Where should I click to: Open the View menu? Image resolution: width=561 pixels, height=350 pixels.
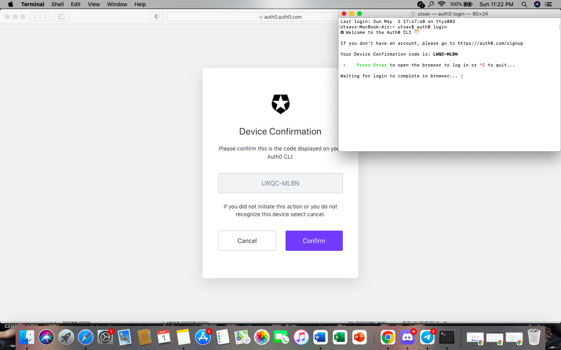[93, 4]
